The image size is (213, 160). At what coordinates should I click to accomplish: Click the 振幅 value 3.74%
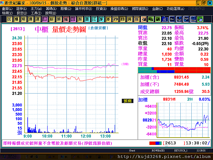pos(203,28)
